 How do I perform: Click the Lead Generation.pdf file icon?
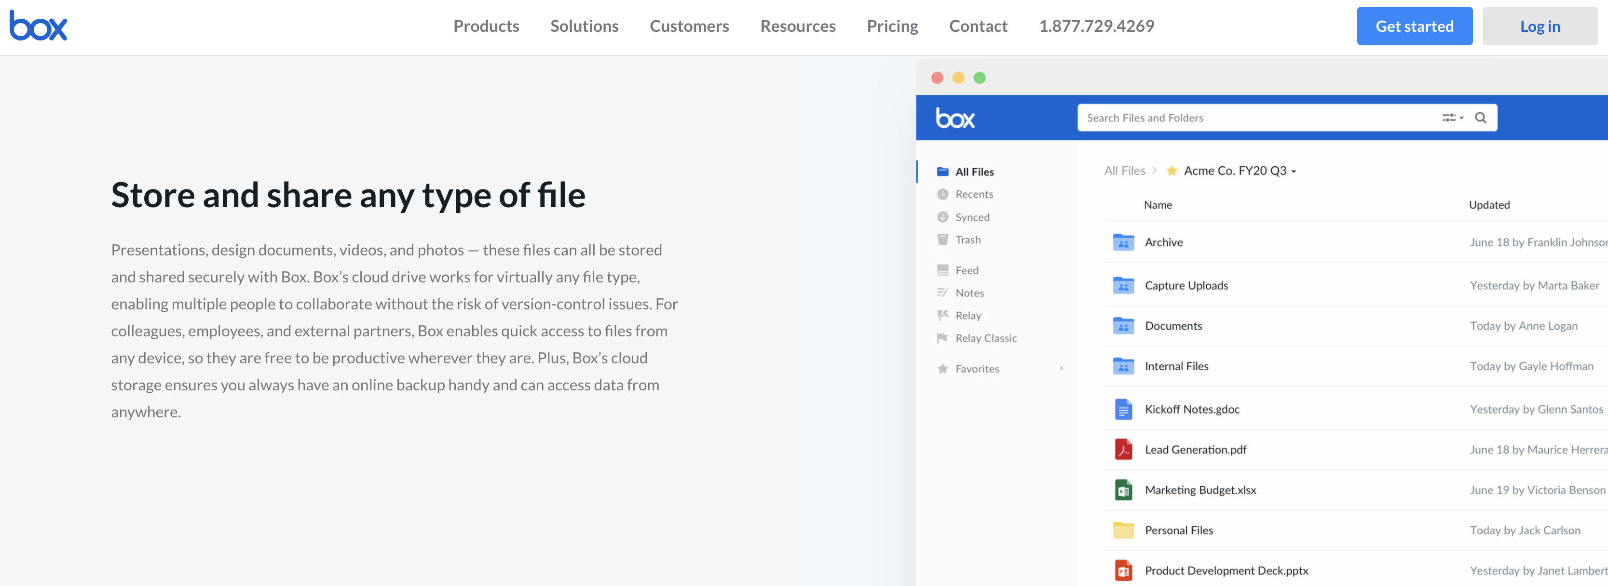1123,450
